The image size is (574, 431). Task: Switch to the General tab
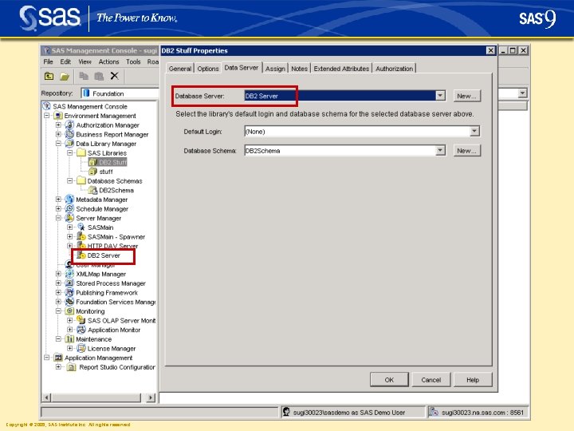(179, 69)
